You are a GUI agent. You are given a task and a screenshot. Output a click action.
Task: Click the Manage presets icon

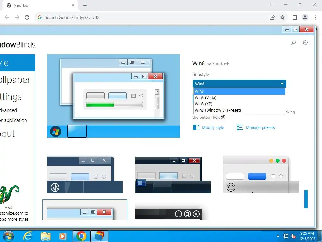click(x=240, y=127)
